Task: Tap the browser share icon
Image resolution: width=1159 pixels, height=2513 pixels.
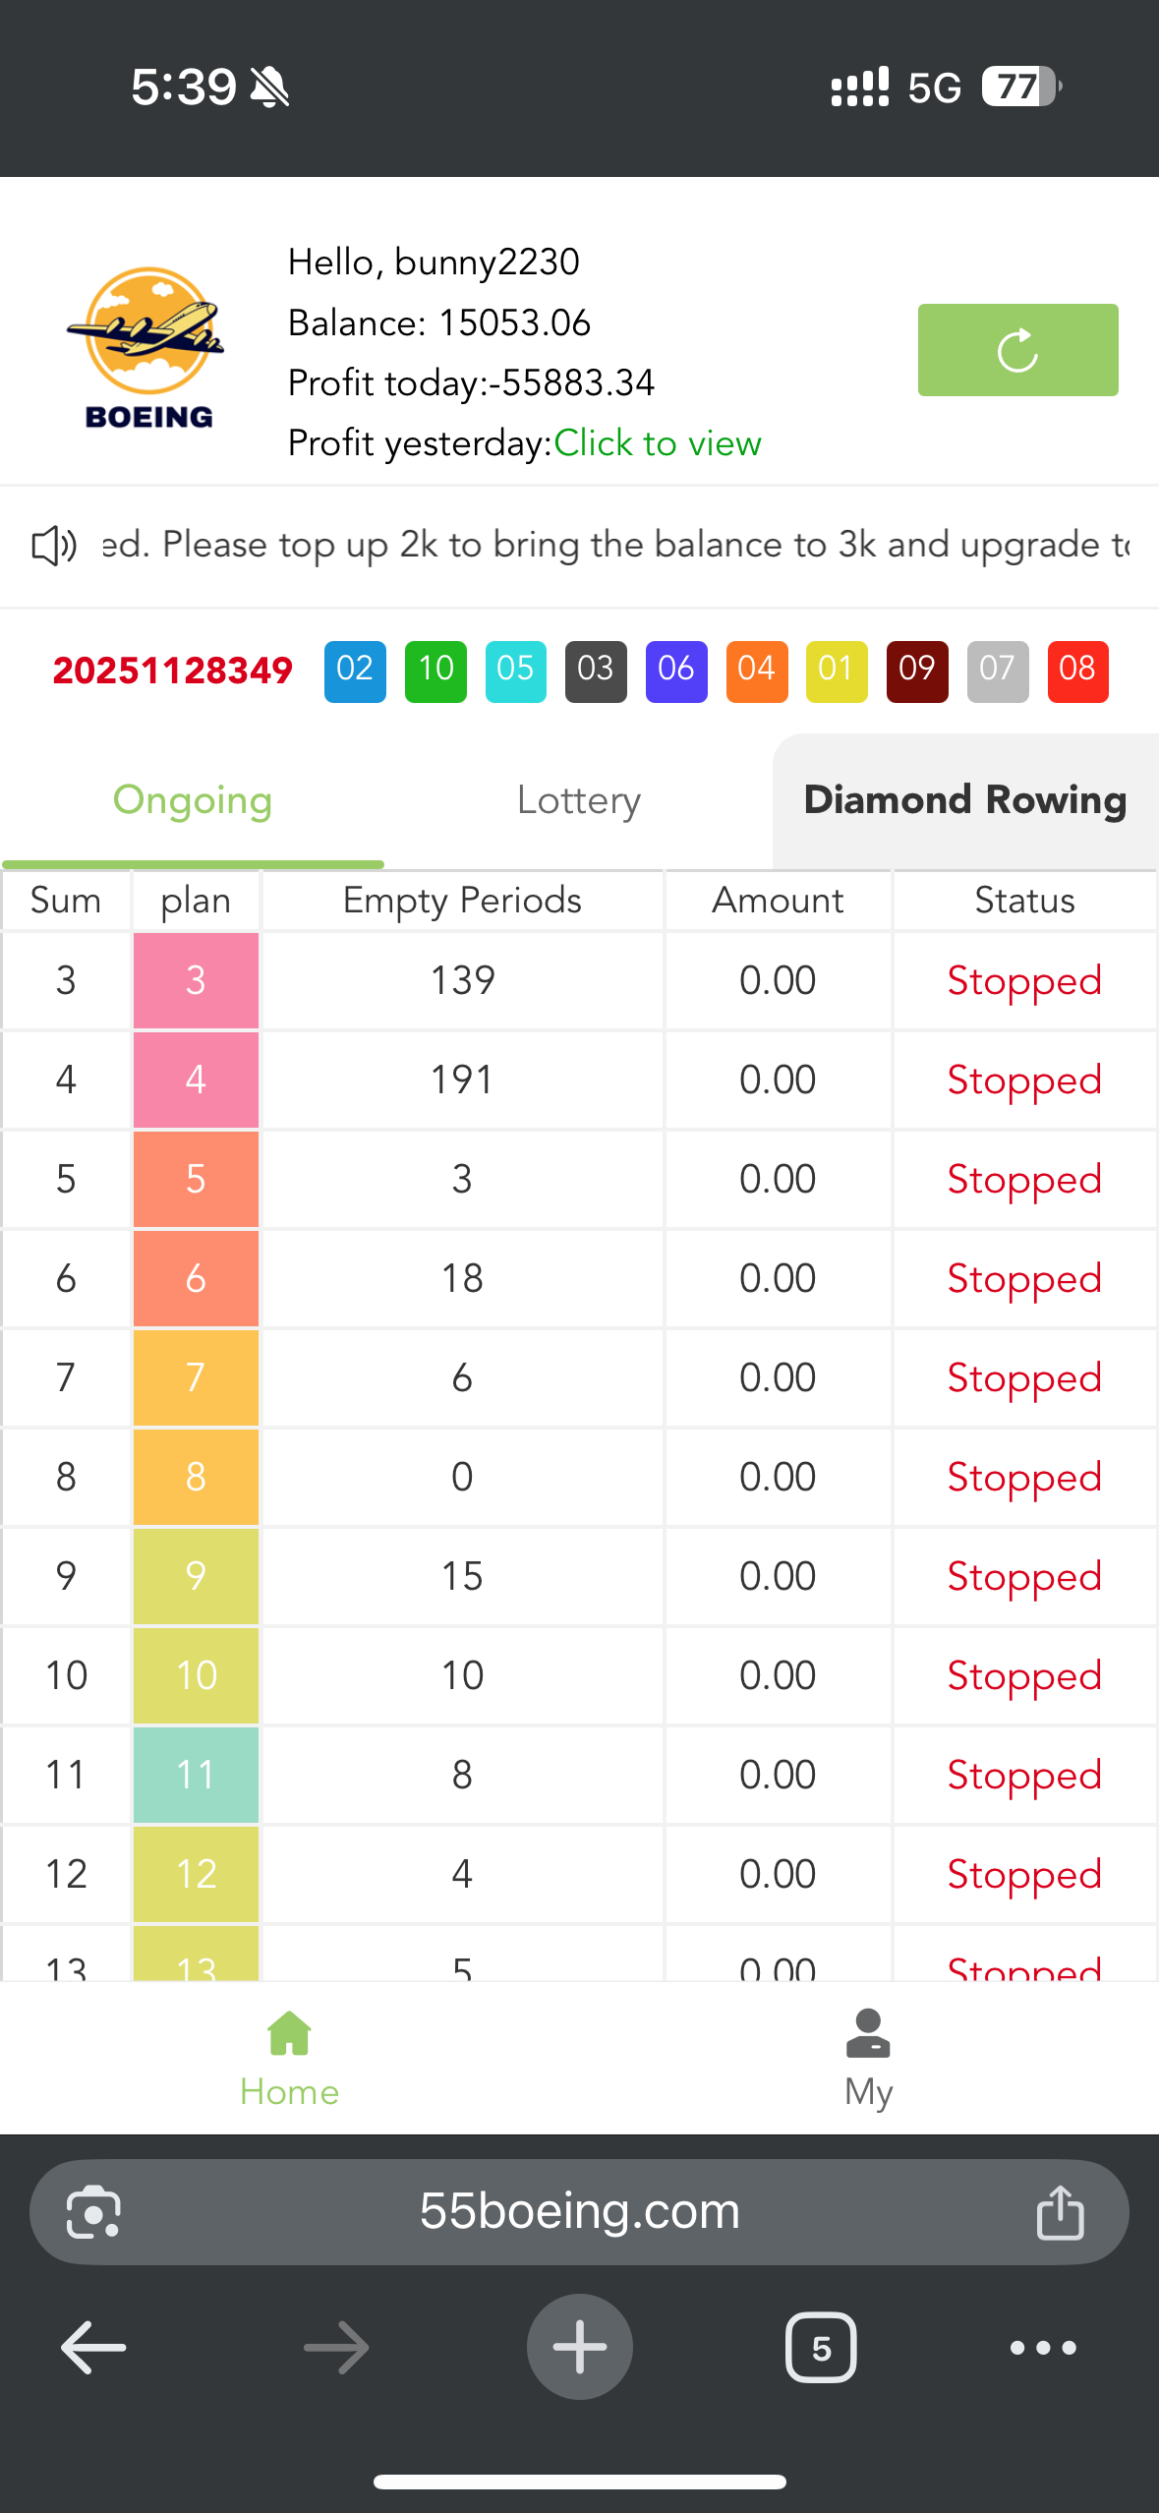Action: [1060, 2212]
